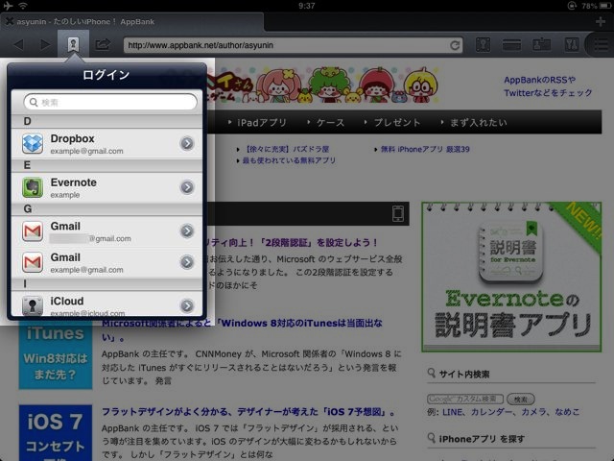
Task: Open the password generator keys icon
Action: tap(572, 45)
